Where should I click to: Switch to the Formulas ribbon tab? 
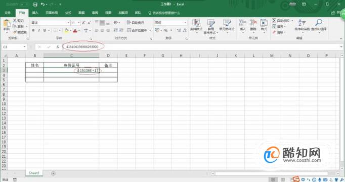coord(68,13)
